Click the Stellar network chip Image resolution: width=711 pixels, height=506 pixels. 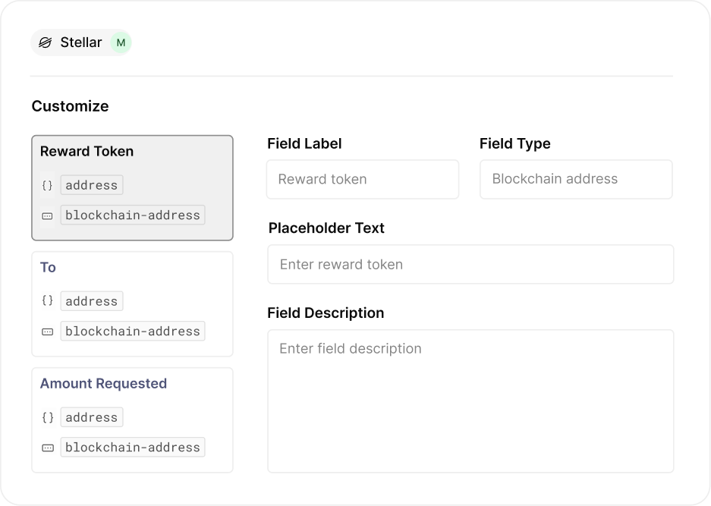tap(80, 42)
